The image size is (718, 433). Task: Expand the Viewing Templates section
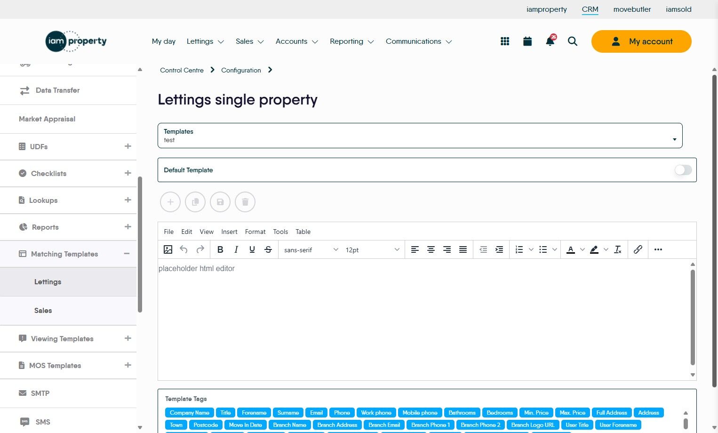(128, 338)
